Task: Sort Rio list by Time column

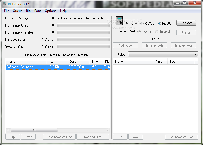Action: pyautogui.click(x=161, y=62)
